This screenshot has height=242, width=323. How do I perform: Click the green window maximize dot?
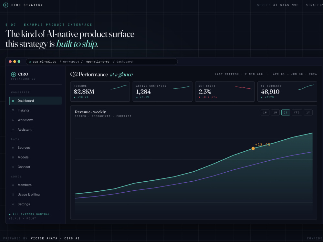click(19, 62)
